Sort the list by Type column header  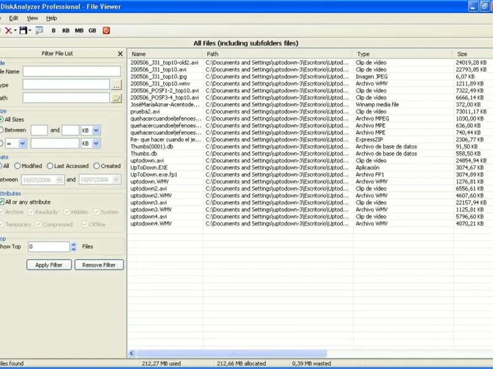(x=403, y=54)
